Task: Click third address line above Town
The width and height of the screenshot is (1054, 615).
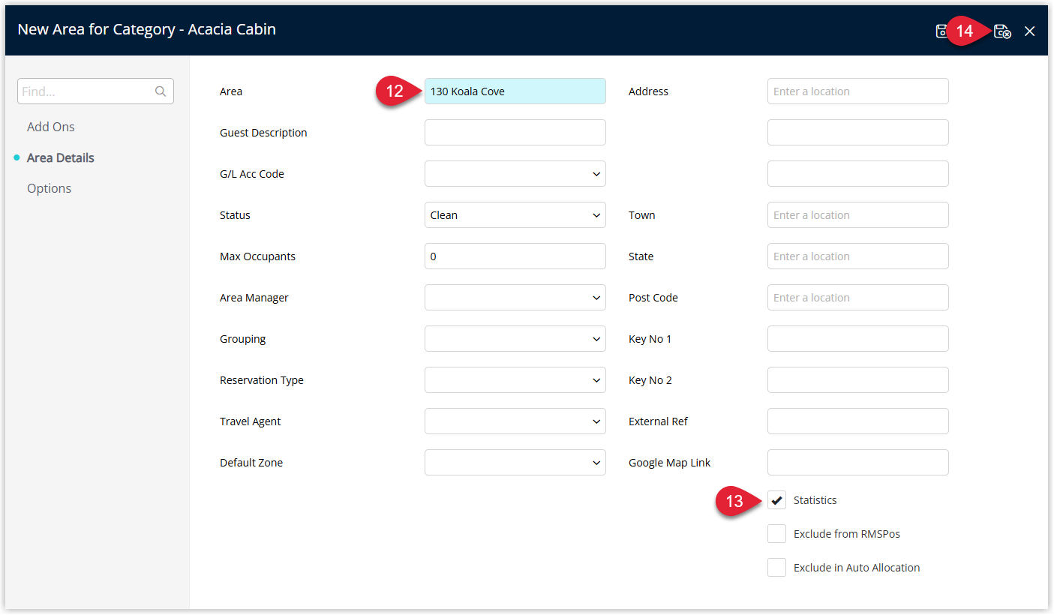Action: tap(858, 174)
